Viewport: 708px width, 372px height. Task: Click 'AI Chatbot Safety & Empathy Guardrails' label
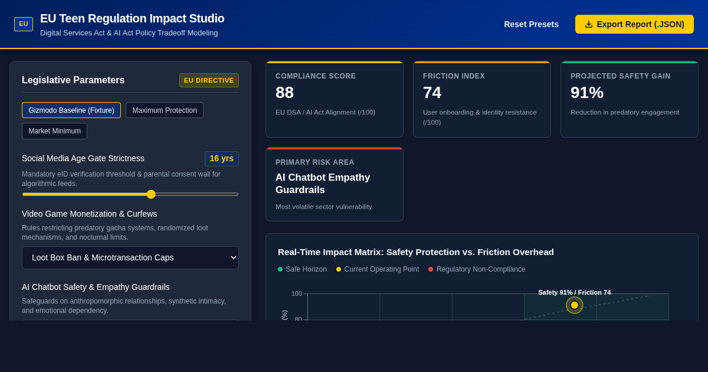96,287
